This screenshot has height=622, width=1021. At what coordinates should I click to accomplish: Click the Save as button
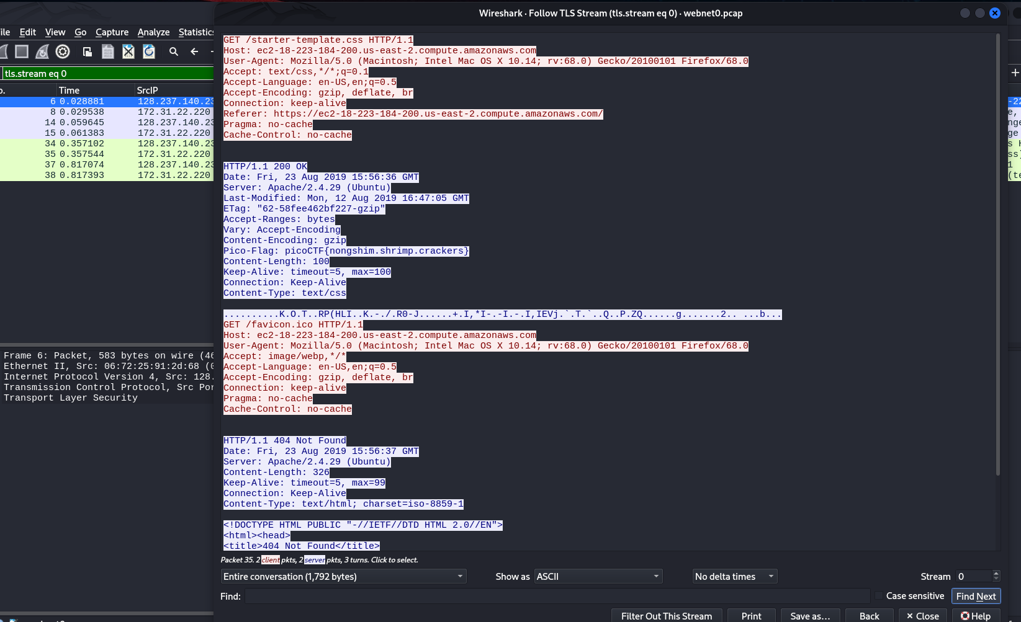pos(810,616)
